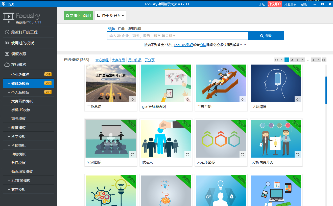
Task: Click the 升级账户 button
Action: tap(275, 4)
